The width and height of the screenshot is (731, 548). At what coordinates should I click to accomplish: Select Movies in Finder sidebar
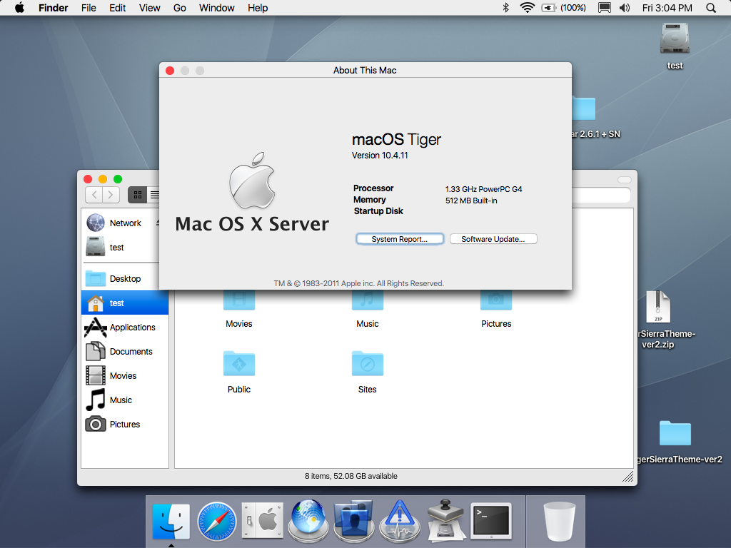coord(125,375)
